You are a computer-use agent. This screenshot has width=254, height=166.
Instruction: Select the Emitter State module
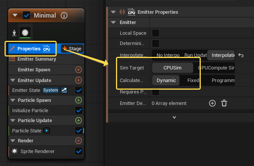click(x=46, y=90)
